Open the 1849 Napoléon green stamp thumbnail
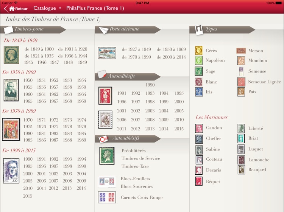This screenshot has height=212, width=284. 11,55
